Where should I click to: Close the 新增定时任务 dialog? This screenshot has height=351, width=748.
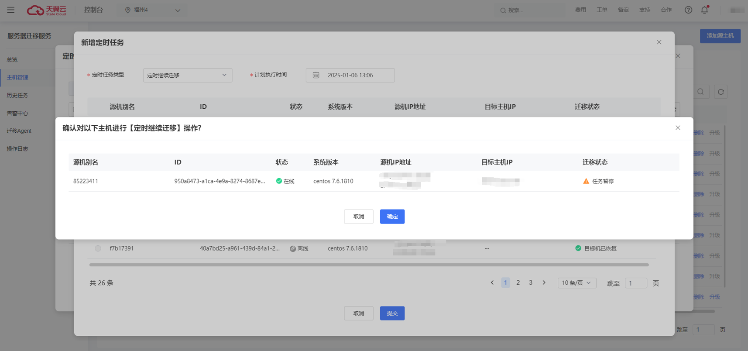tap(659, 42)
